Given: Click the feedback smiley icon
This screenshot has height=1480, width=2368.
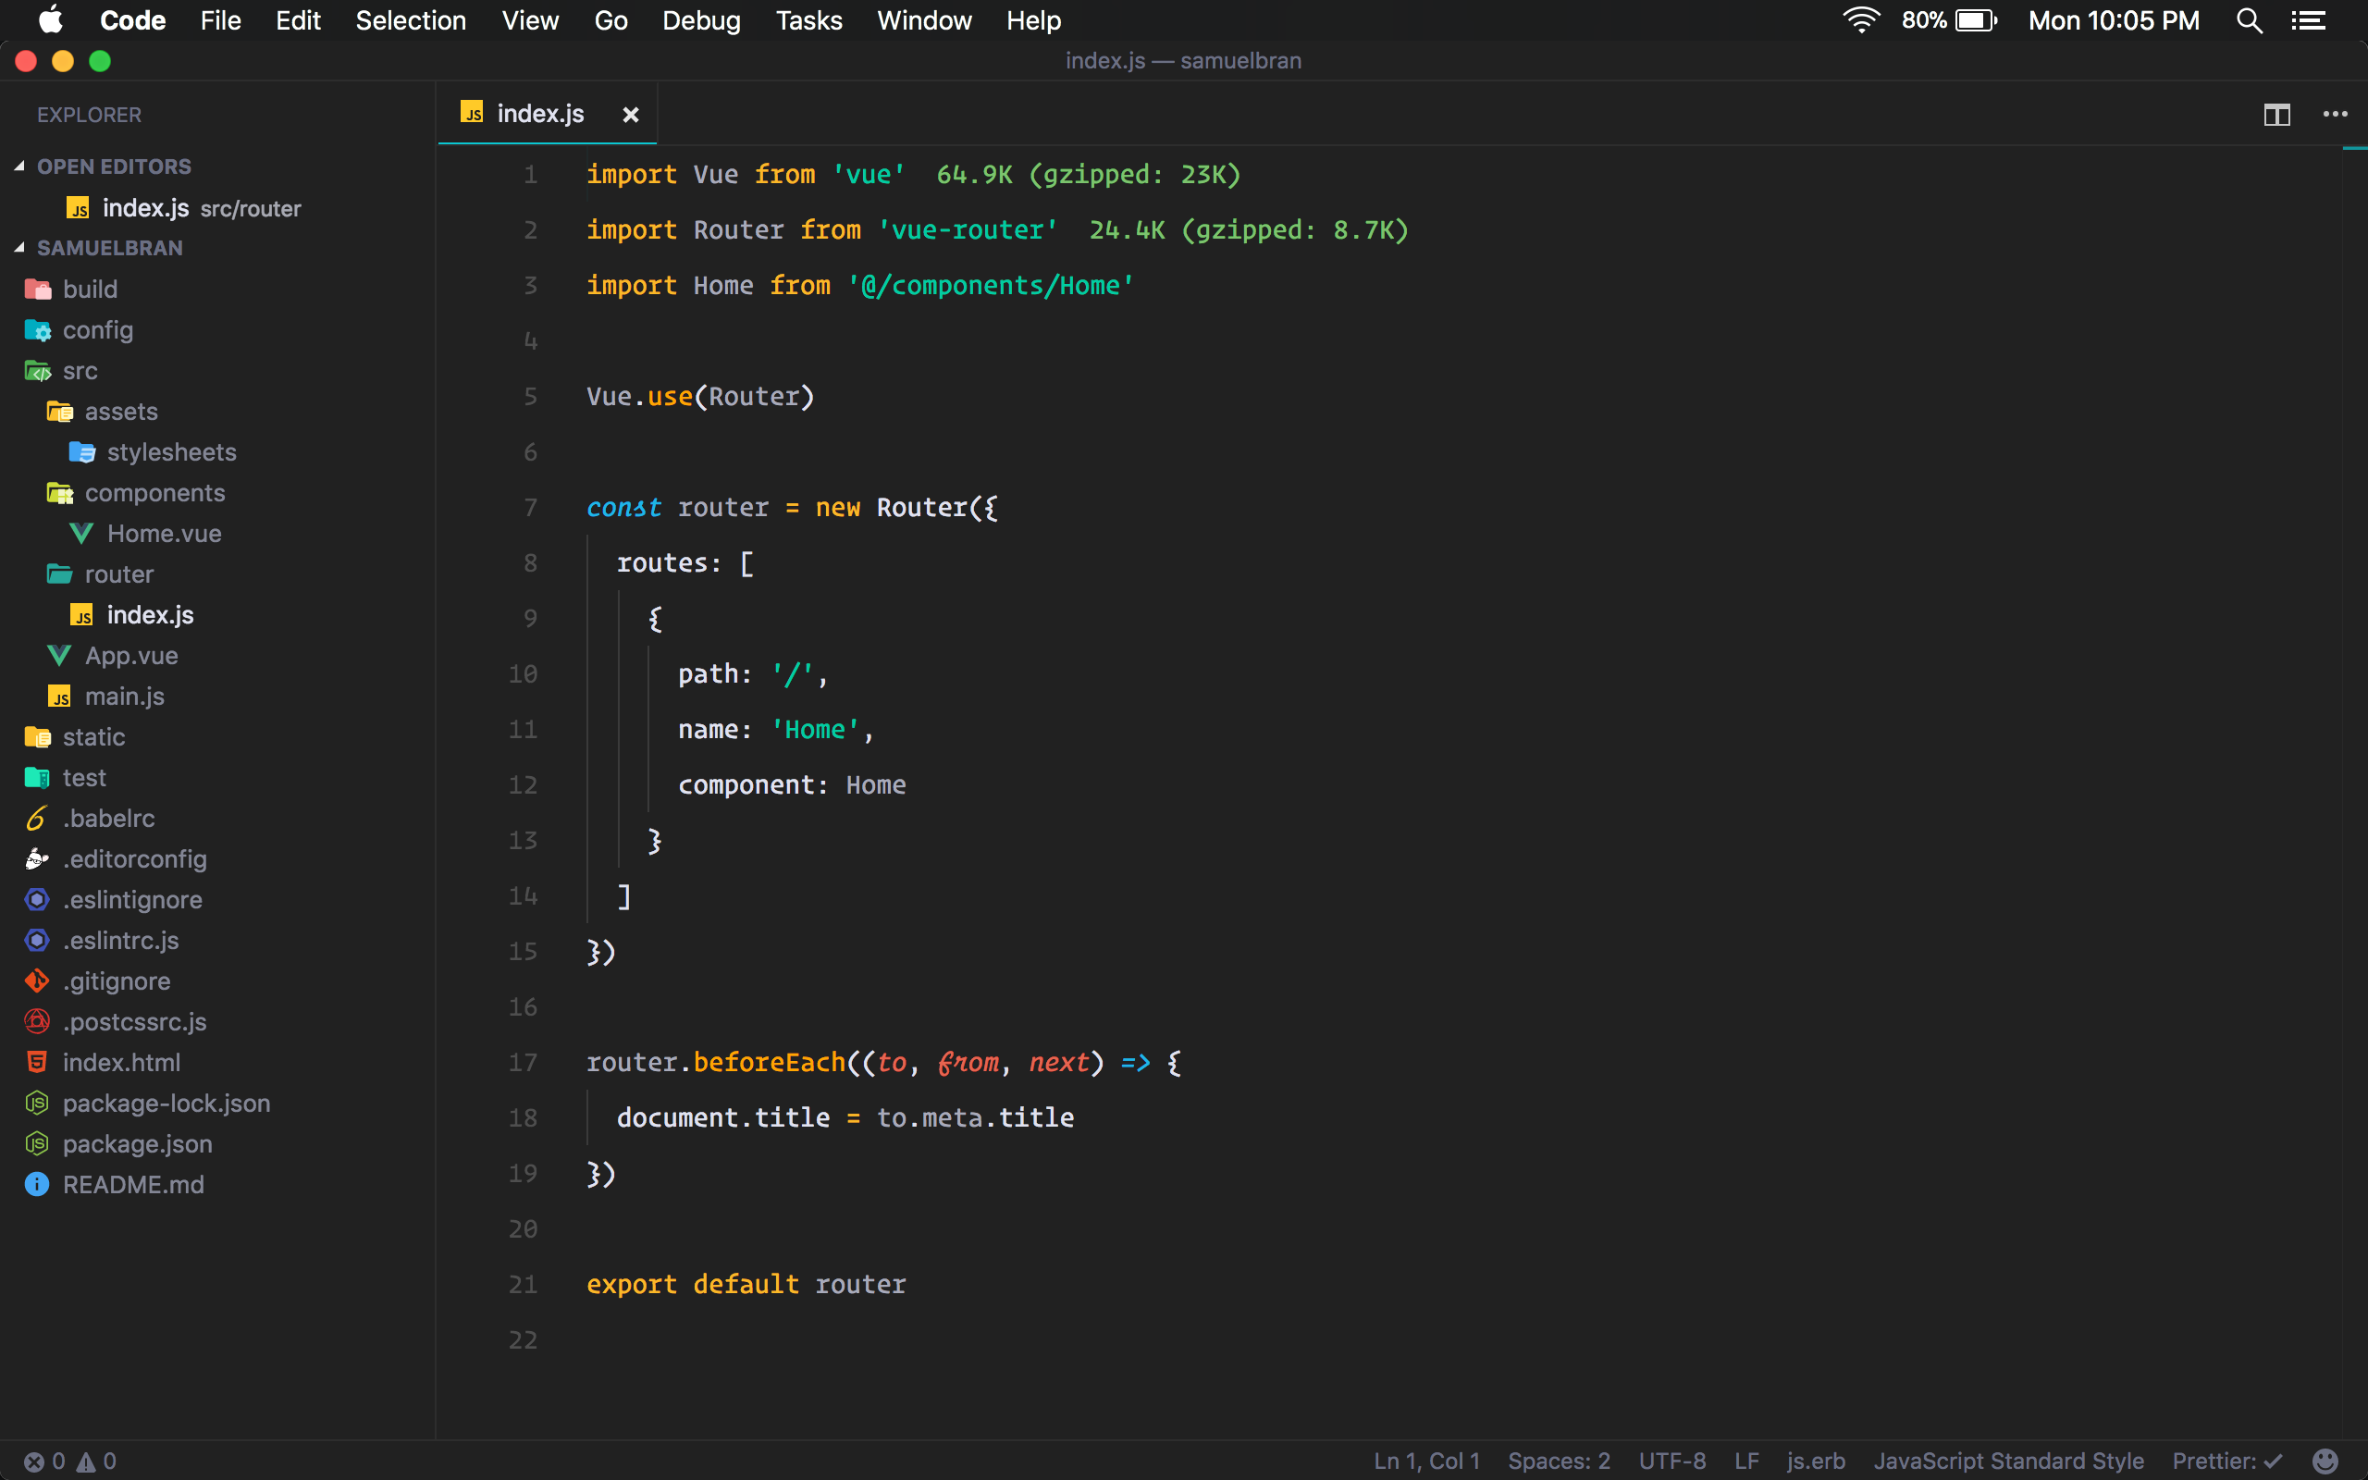Looking at the screenshot, I should pyautogui.click(x=2325, y=1461).
